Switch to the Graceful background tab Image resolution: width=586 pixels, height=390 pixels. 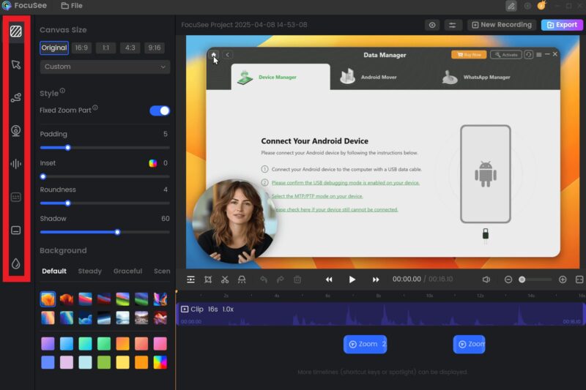(127, 271)
